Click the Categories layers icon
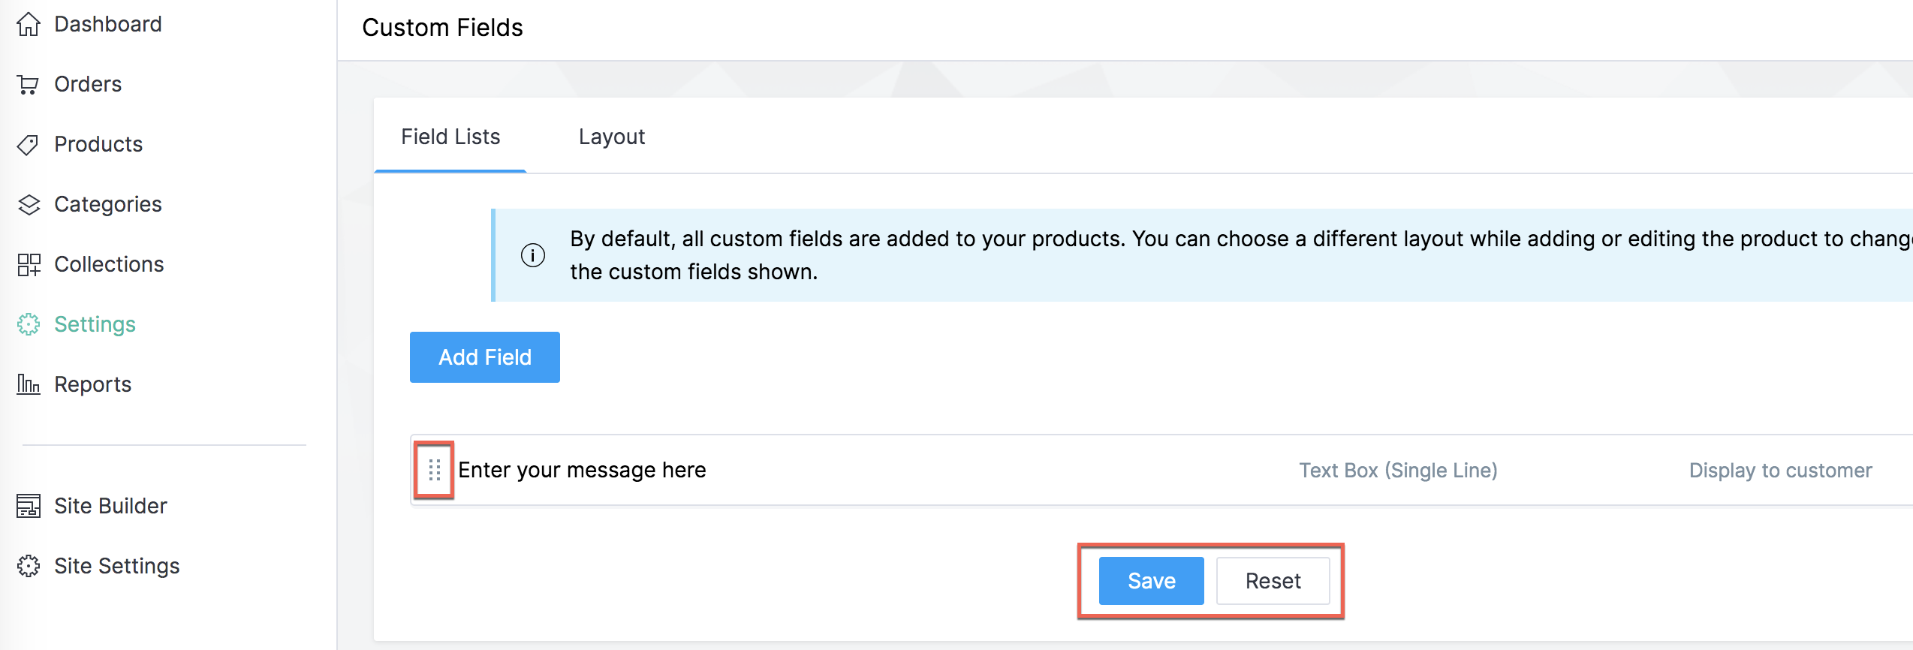The height and width of the screenshot is (650, 1913). tap(29, 205)
